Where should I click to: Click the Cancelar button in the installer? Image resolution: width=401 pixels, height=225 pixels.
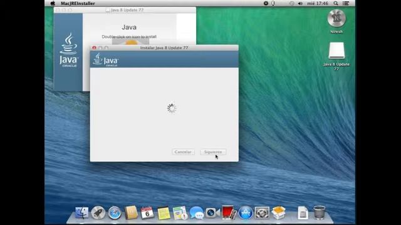point(183,152)
